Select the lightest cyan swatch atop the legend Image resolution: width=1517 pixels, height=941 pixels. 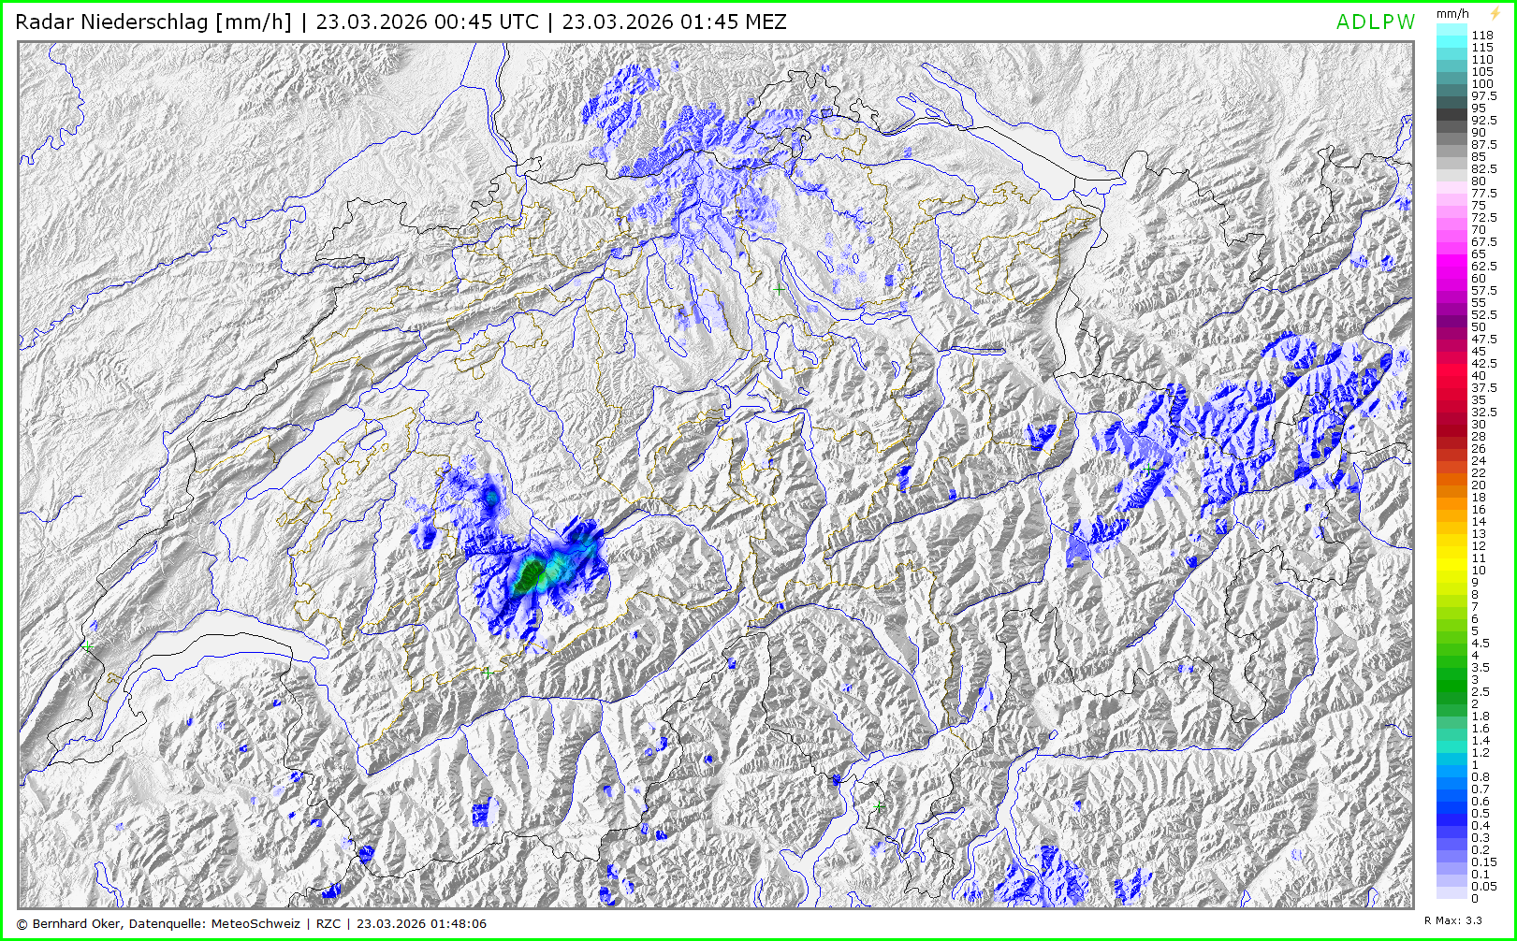(x=1452, y=30)
